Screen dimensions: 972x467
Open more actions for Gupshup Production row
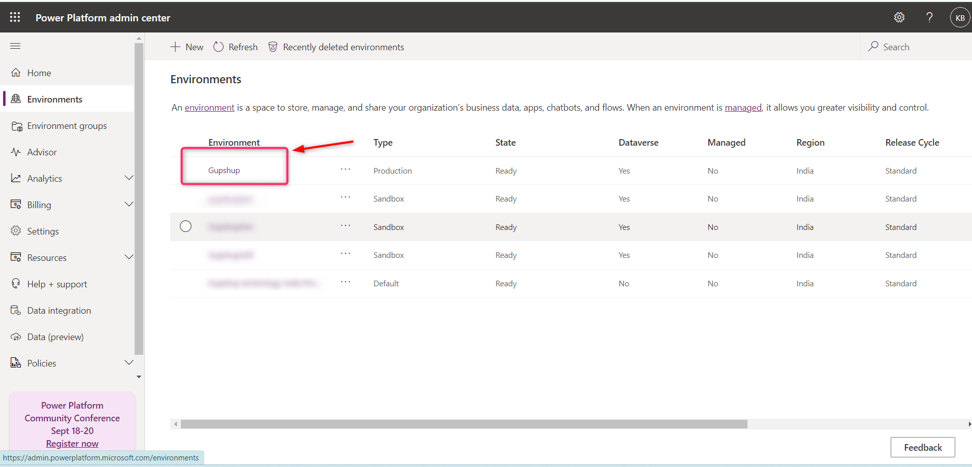pyautogui.click(x=346, y=170)
